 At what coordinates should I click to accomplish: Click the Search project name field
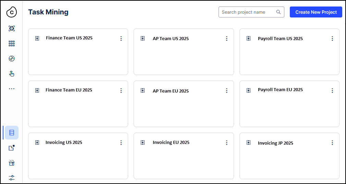point(248,12)
